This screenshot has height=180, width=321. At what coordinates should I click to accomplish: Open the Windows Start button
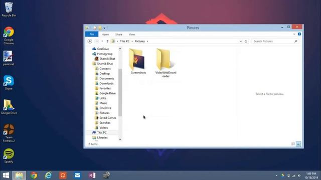click(x=6, y=175)
